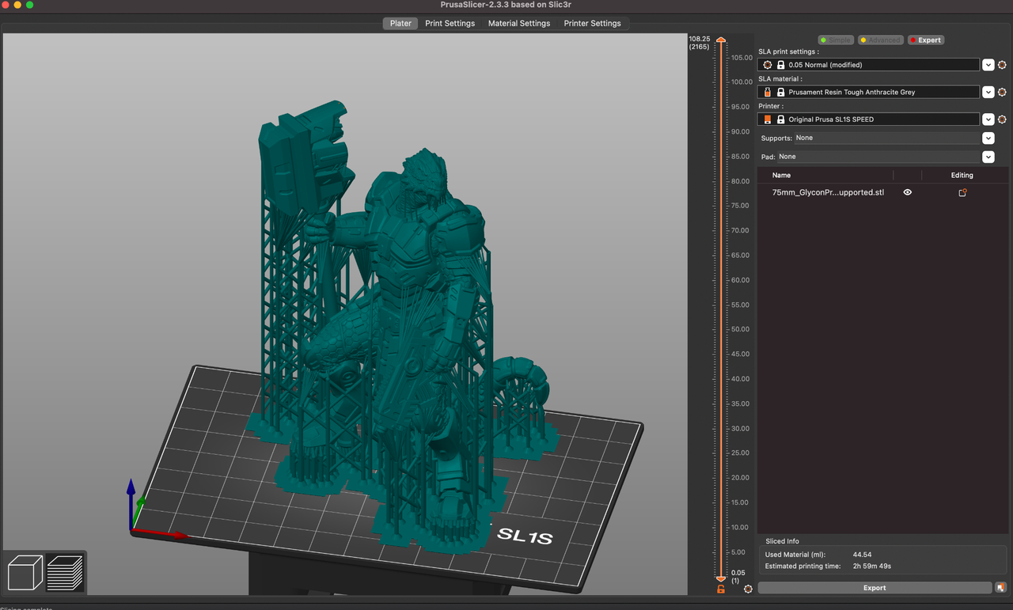Click the layer slider track near 50.00
Screen dimensions: 1013x610
(721, 329)
